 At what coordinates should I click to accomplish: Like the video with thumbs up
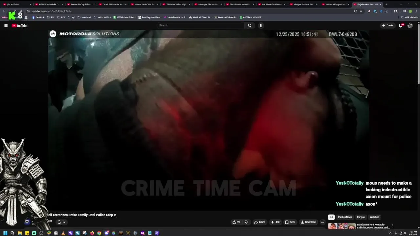tap(236, 222)
